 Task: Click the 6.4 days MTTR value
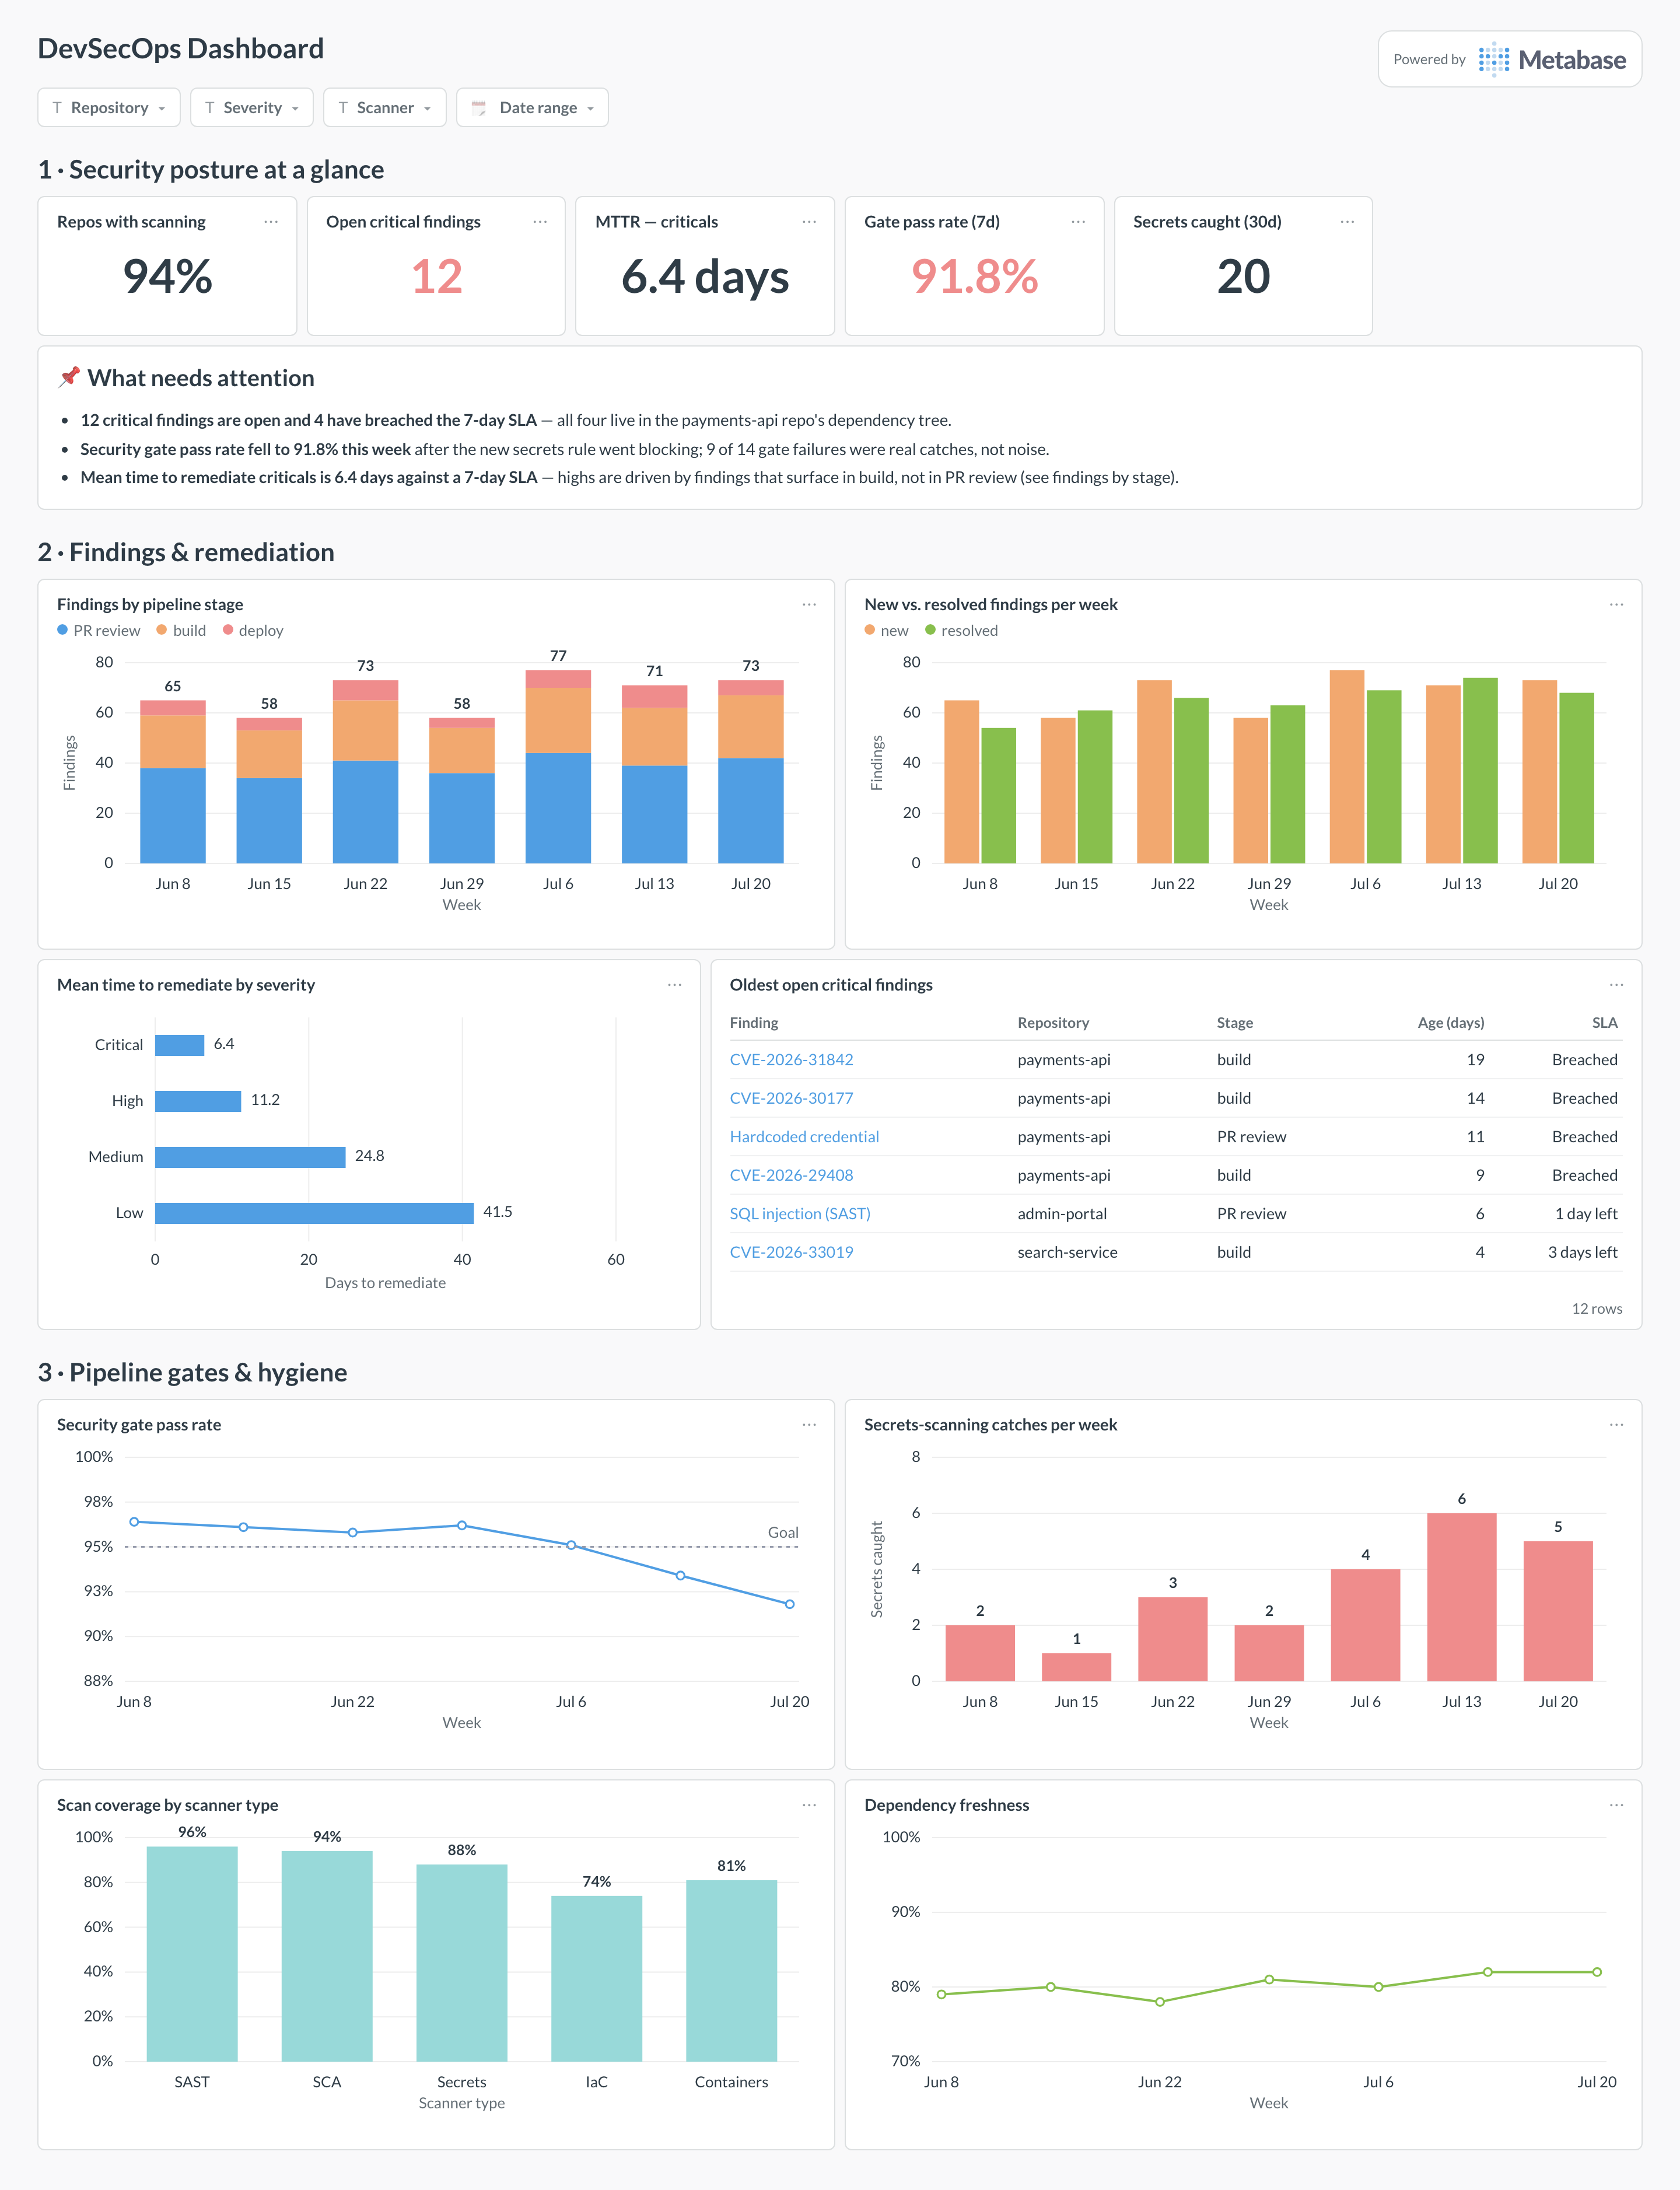point(705,277)
